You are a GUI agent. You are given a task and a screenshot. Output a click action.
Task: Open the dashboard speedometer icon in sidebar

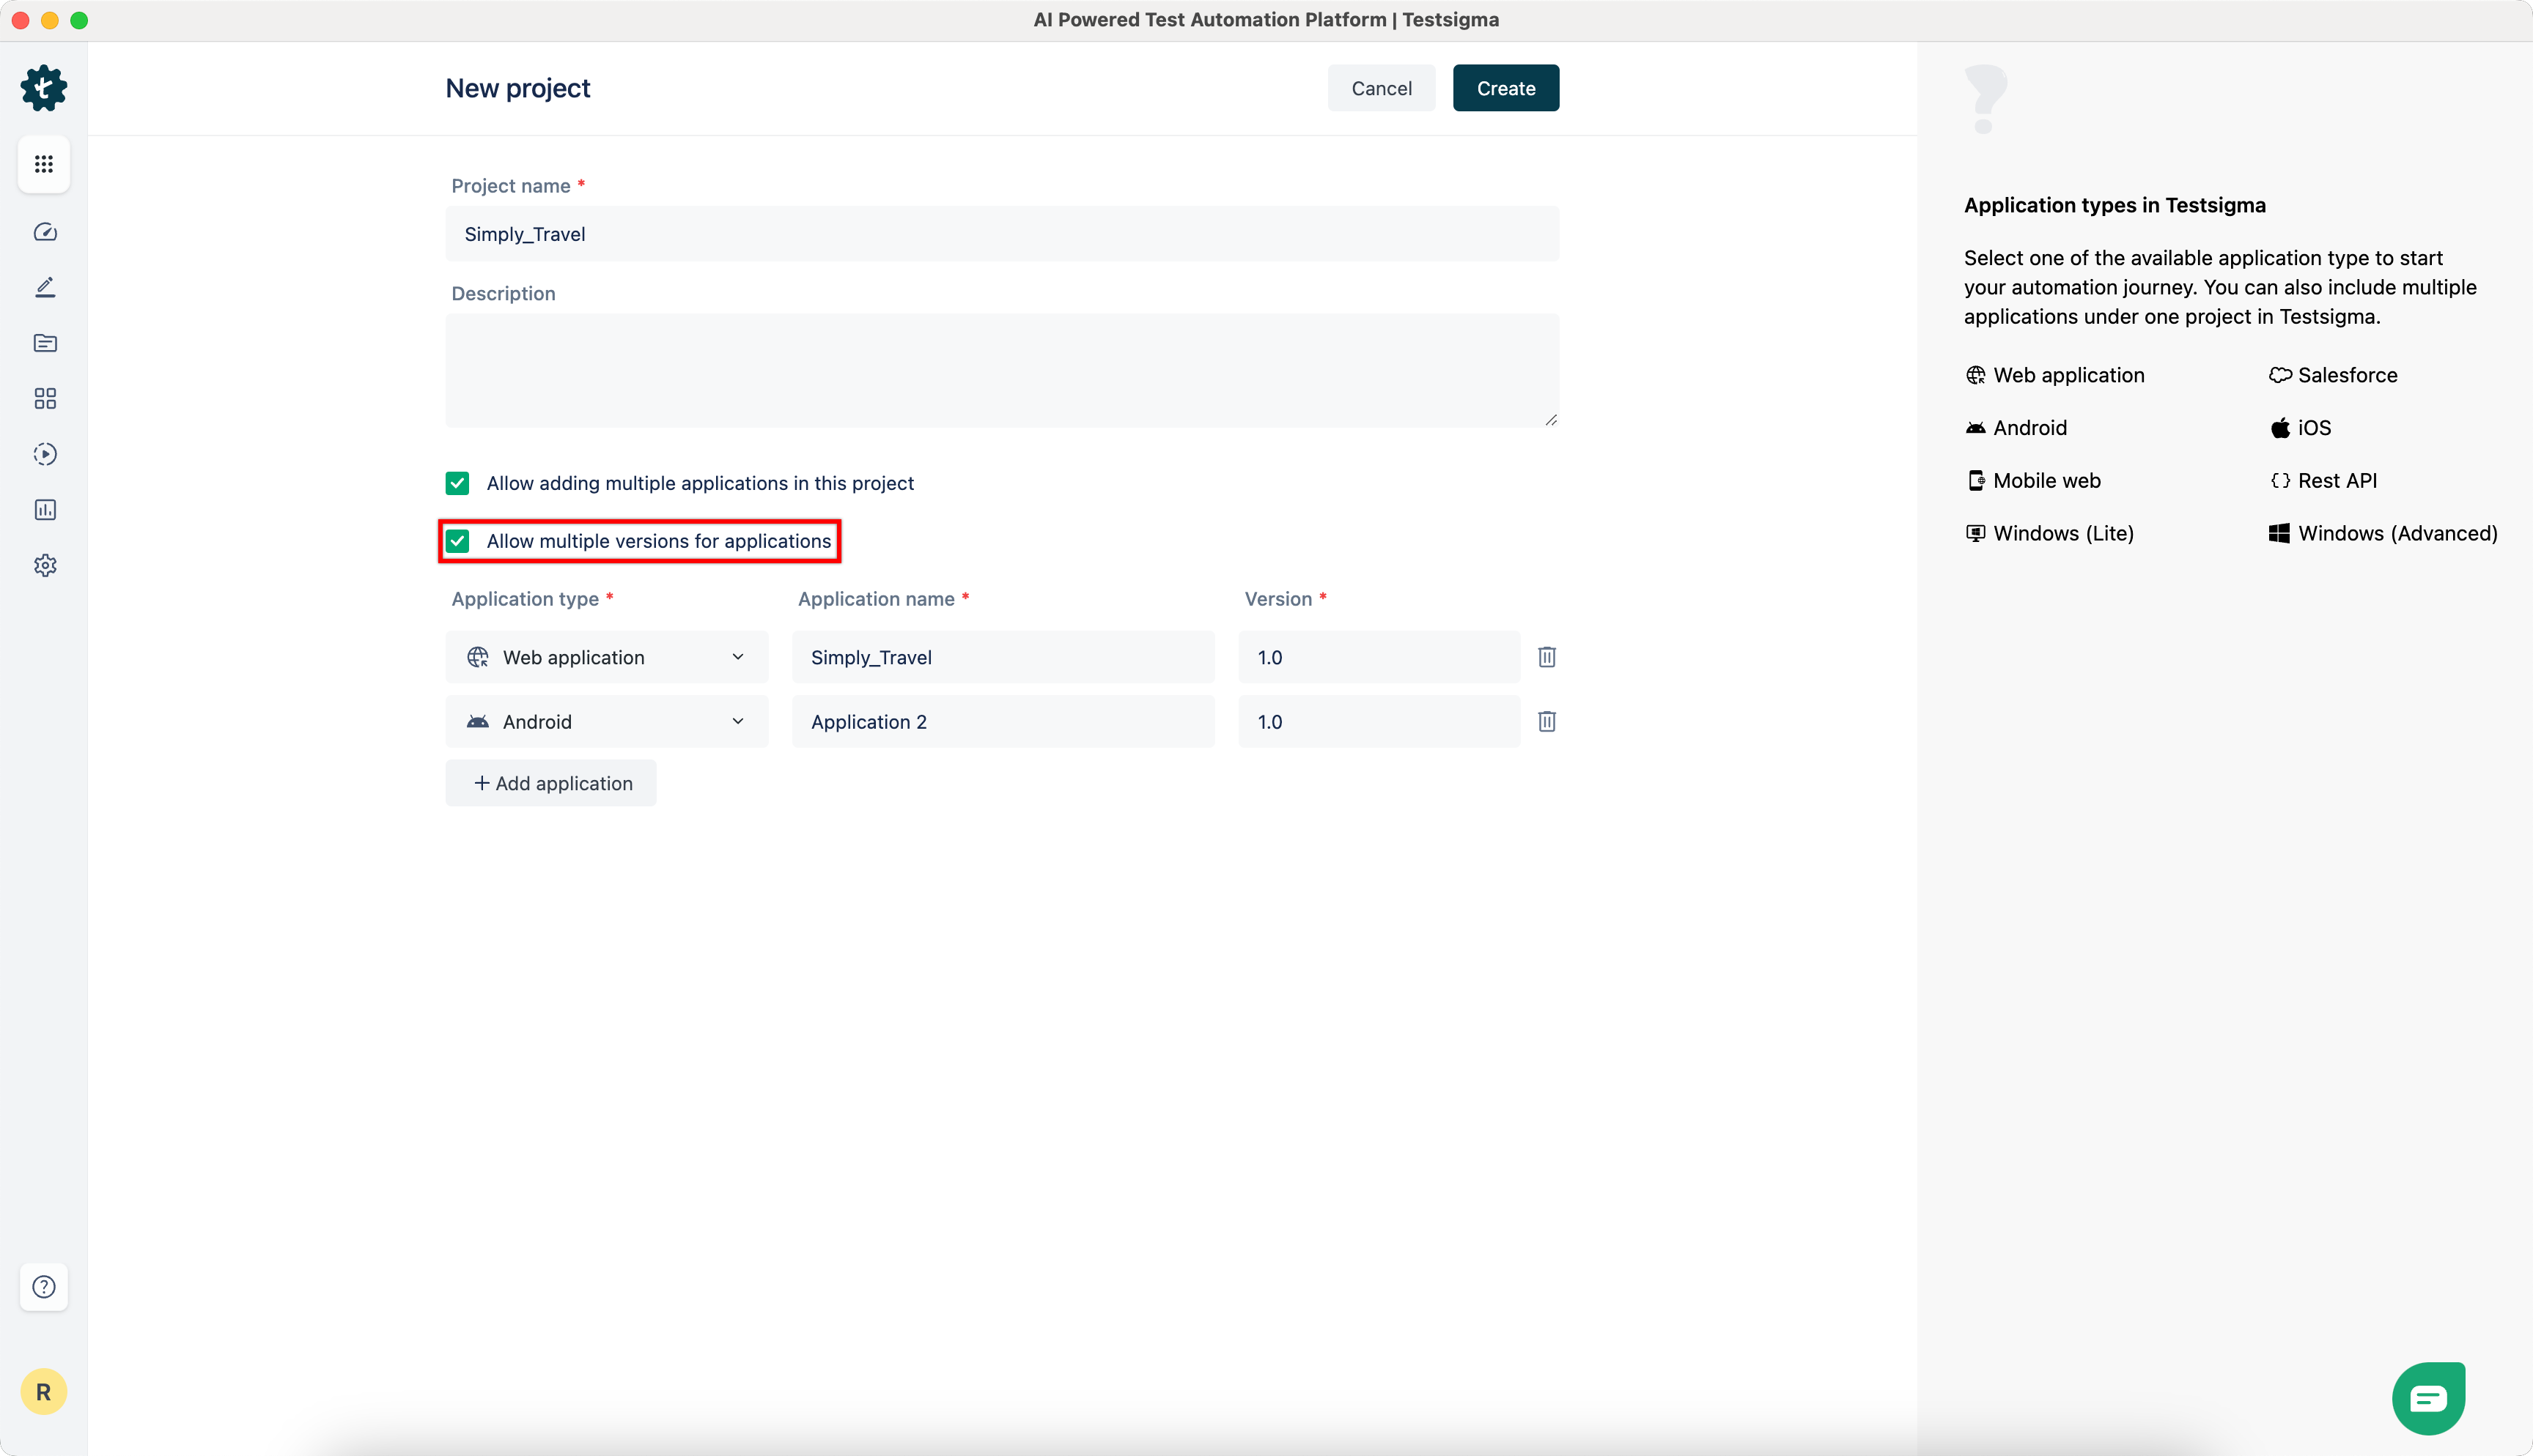point(45,232)
